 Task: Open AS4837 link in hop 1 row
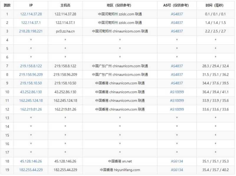click(x=177, y=14)
